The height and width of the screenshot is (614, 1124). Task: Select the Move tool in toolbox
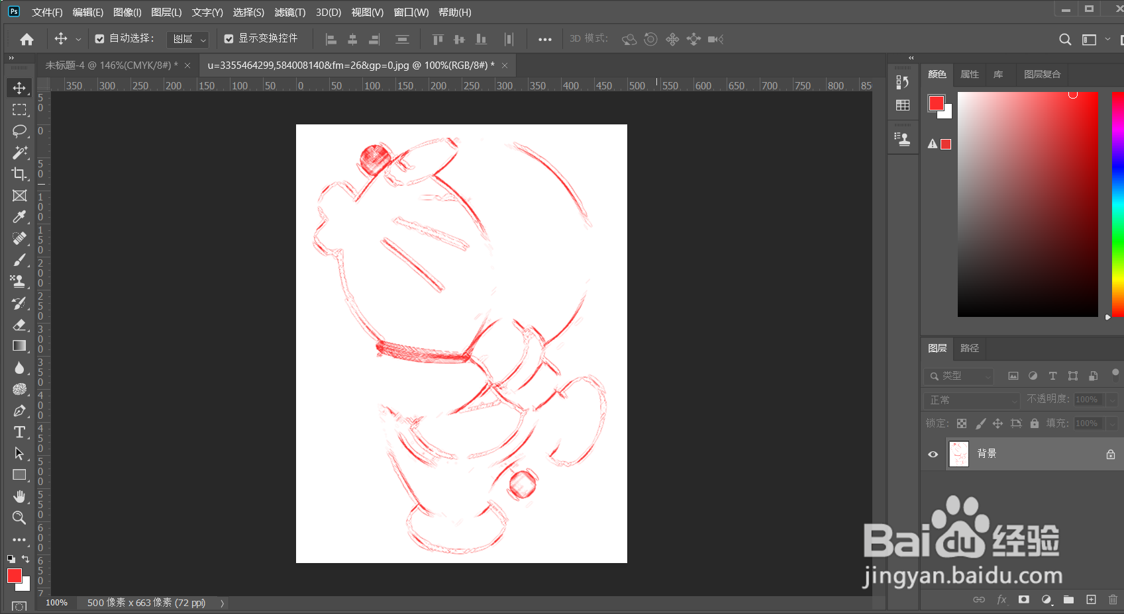19,88
